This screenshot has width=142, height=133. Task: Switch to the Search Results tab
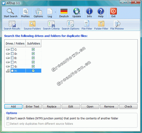point(12,25)
